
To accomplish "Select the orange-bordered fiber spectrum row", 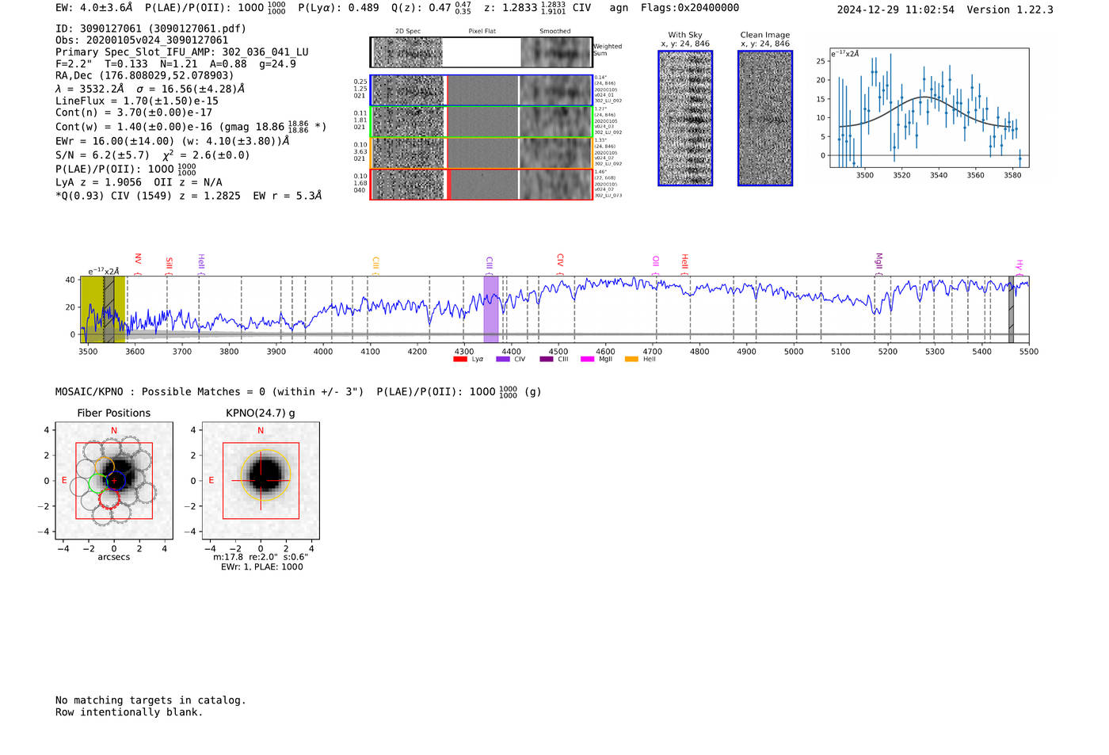I will [x=481, y=153].
